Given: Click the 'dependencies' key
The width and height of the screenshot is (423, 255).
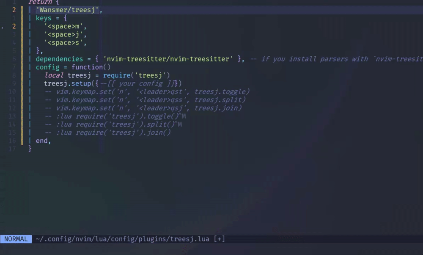Looking at the screenshot, I should click(59, 59).
